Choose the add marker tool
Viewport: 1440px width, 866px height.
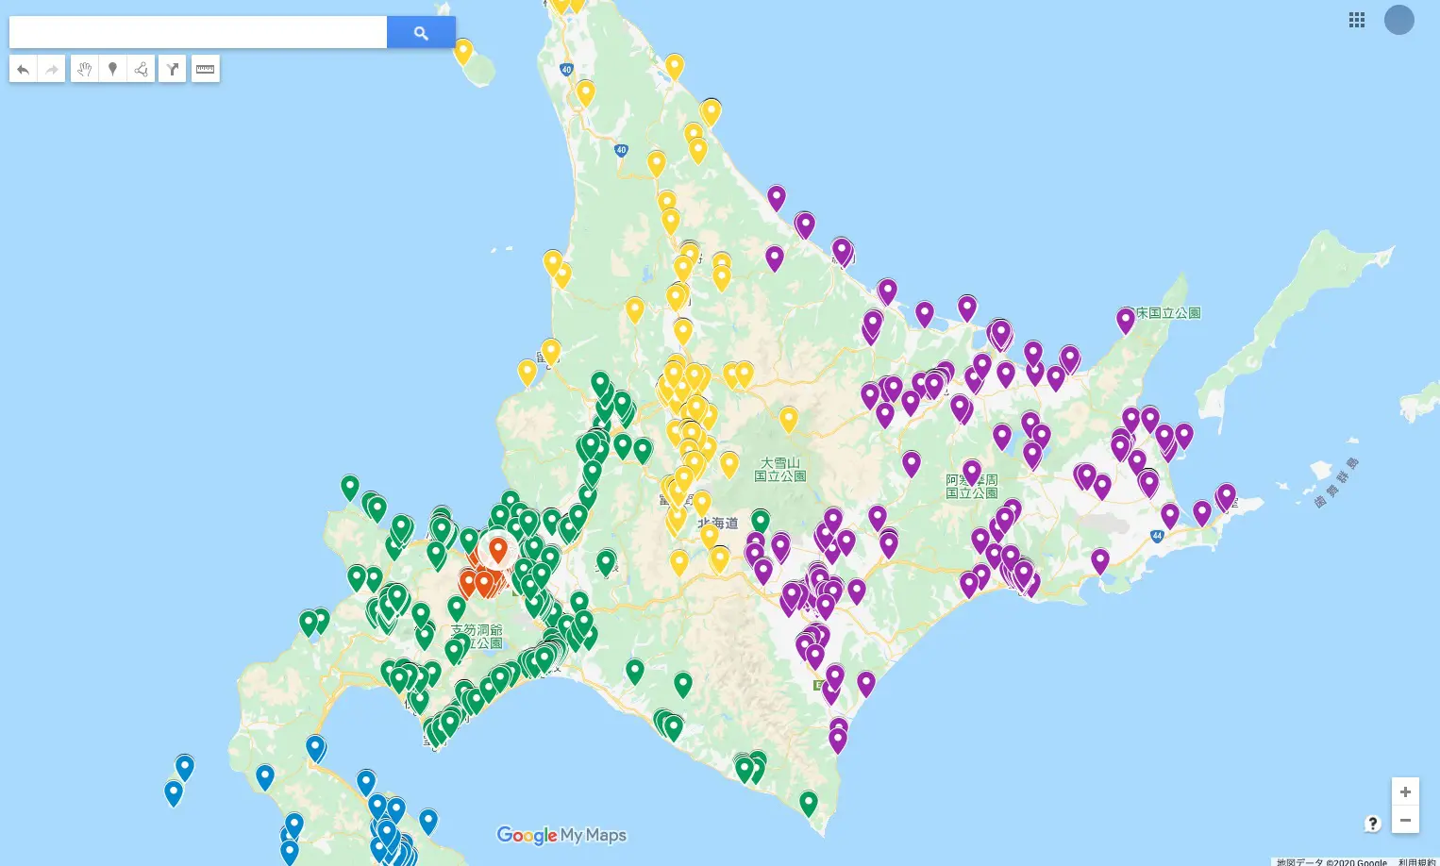pos(112,69)
